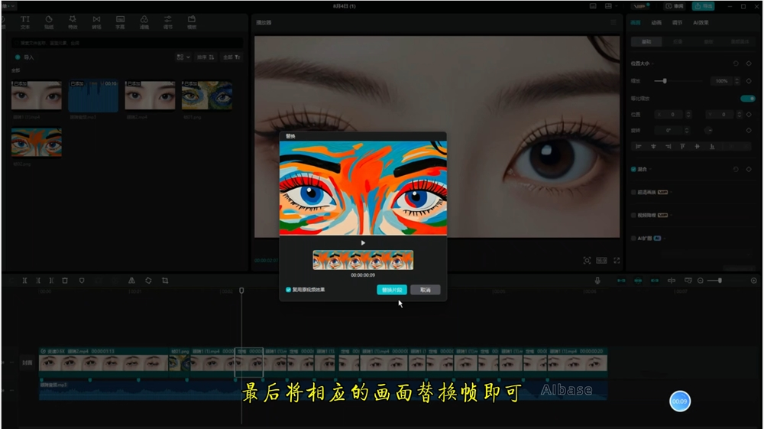Image resolution: width=764 pixels, height=429 pixels.
Task: Open the Text (文本) panel icon
Action: (25, 21)
